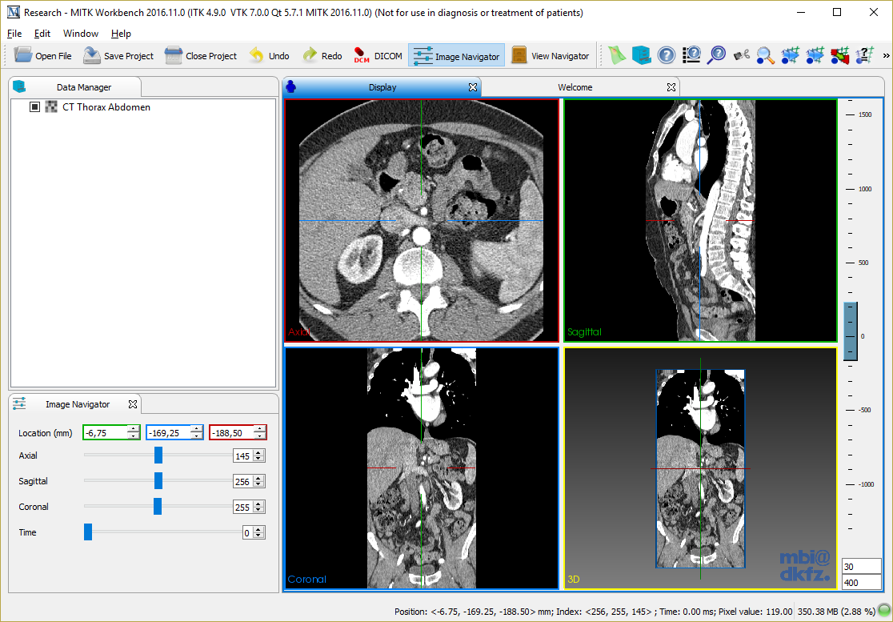Open the DICOM browser from the toolbar
The height and width of the screenshot is (622, 893).
378,56
